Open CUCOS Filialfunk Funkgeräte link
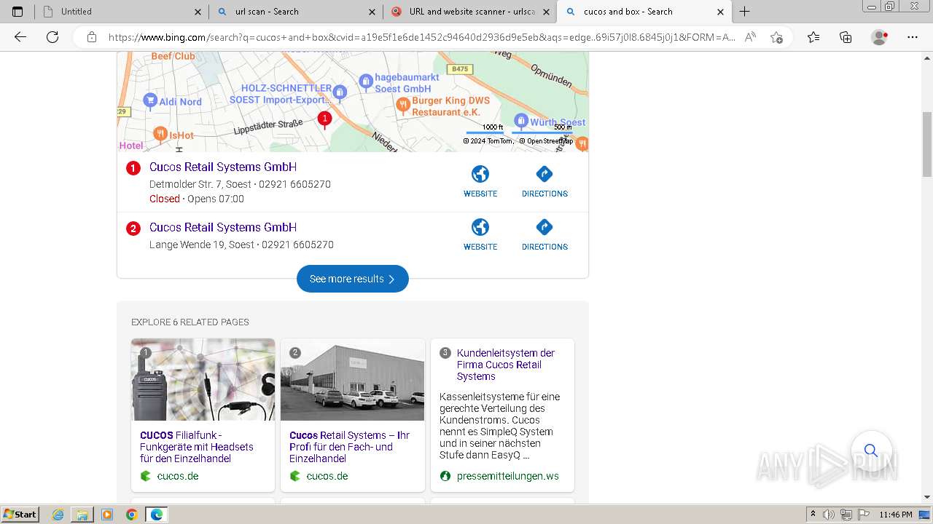Image resolution: width=933 pixels, height=524 pixels. 197,447
